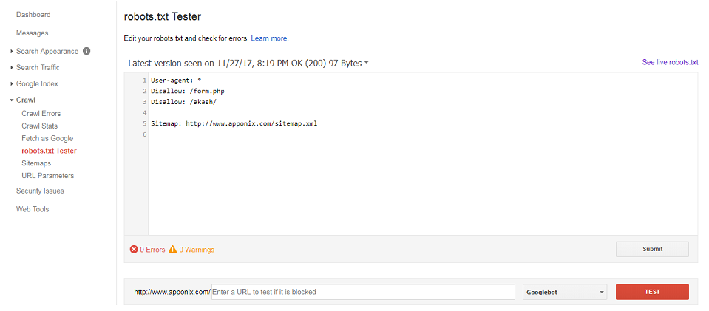
Task: Select Sitemaps in the Crawl menu
Action: pos(36,163)
